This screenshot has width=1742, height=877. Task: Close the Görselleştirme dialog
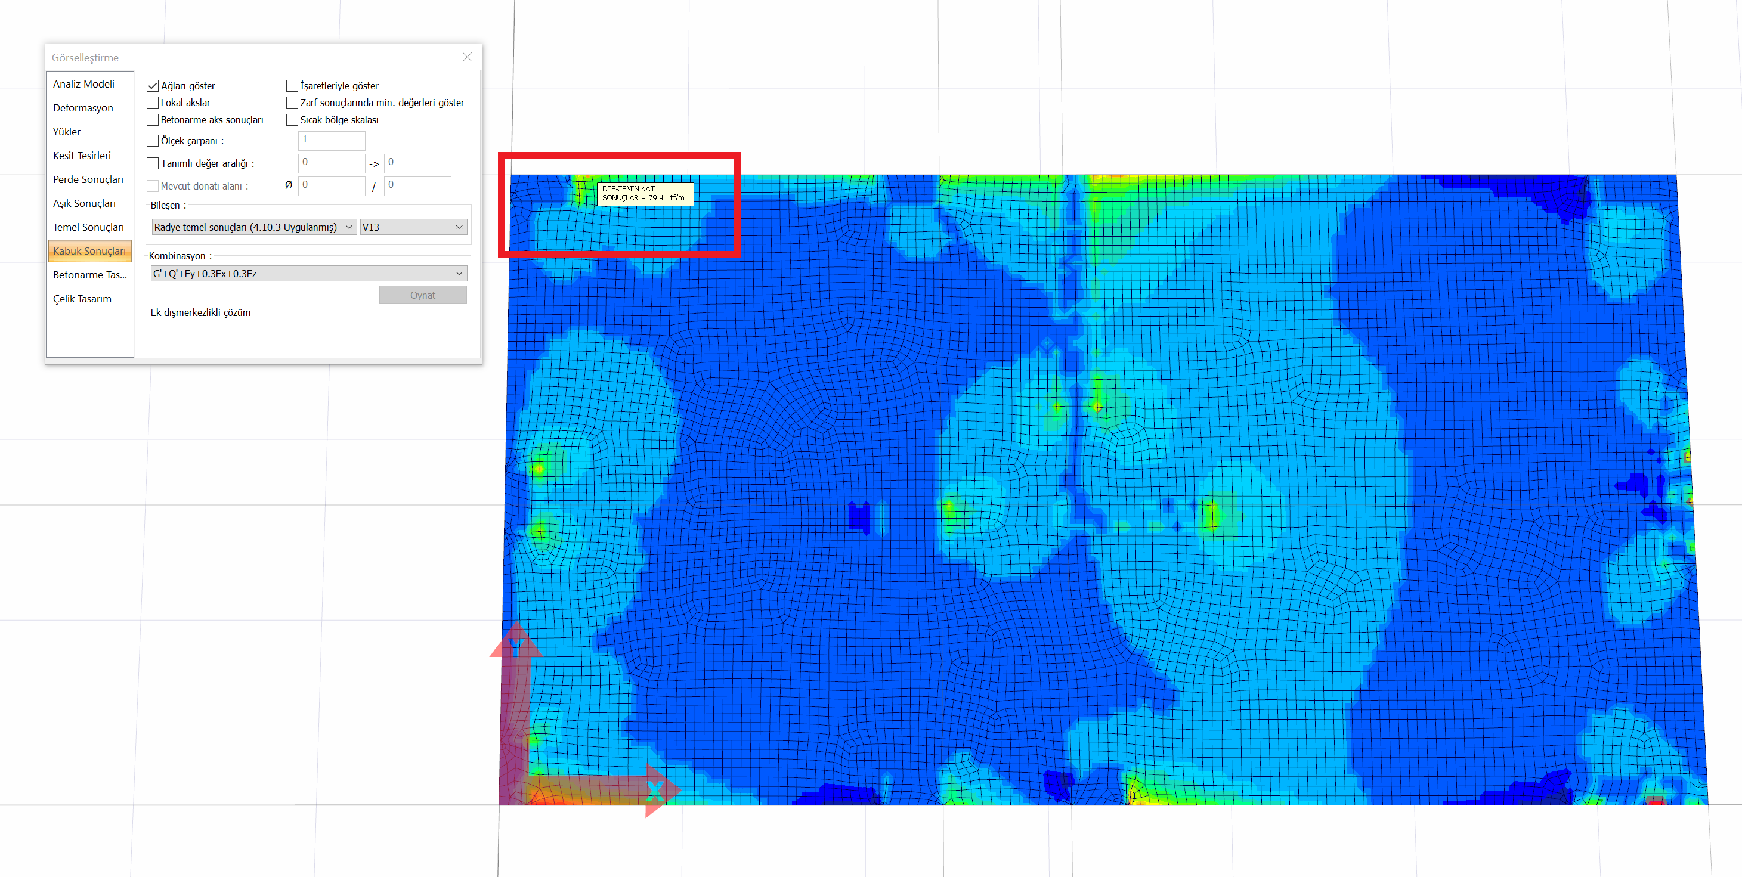tap(466, 57)
